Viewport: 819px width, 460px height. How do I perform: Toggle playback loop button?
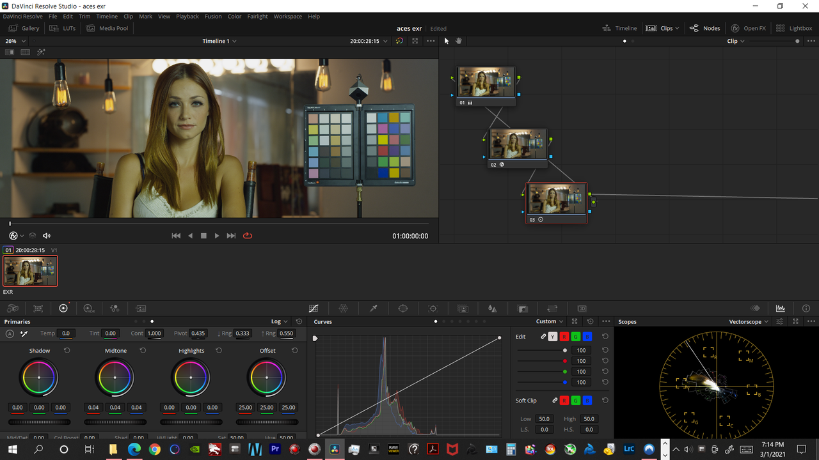(x=248, y=236)
